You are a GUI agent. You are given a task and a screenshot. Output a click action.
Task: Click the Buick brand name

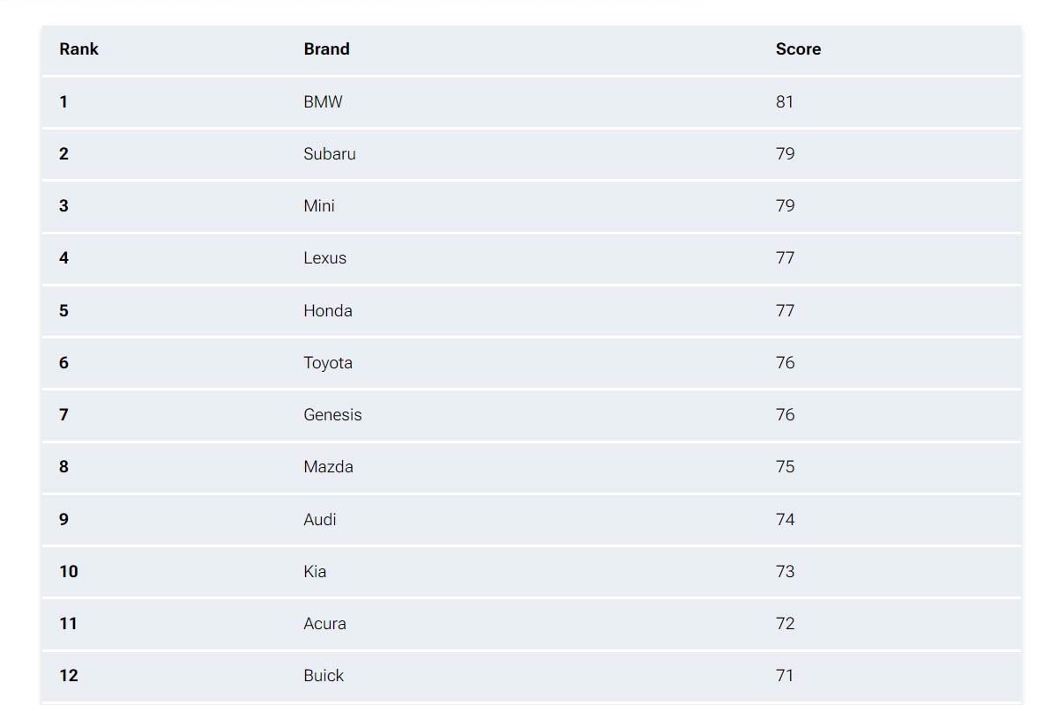[324, 676]
